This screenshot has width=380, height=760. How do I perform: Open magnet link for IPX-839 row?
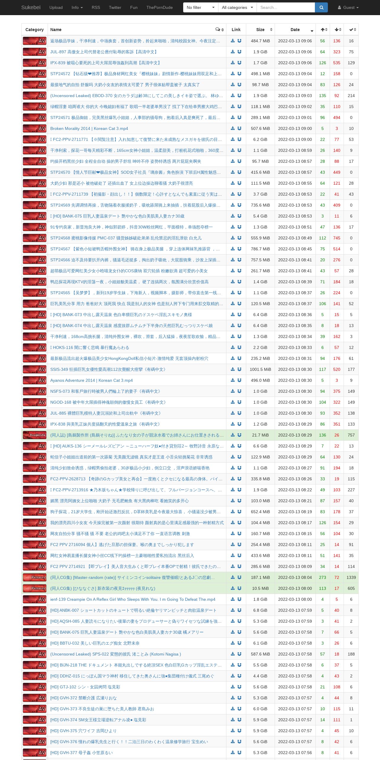[x=239, y=63]
